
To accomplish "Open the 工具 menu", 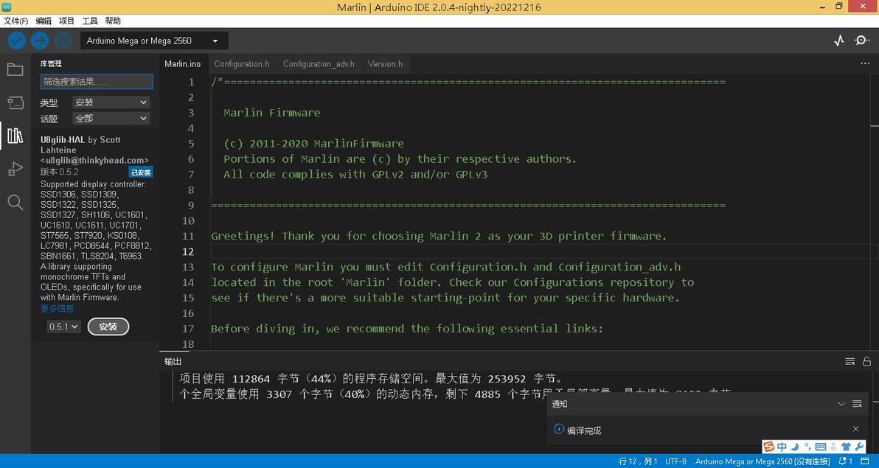I will [x=90, y=21].
